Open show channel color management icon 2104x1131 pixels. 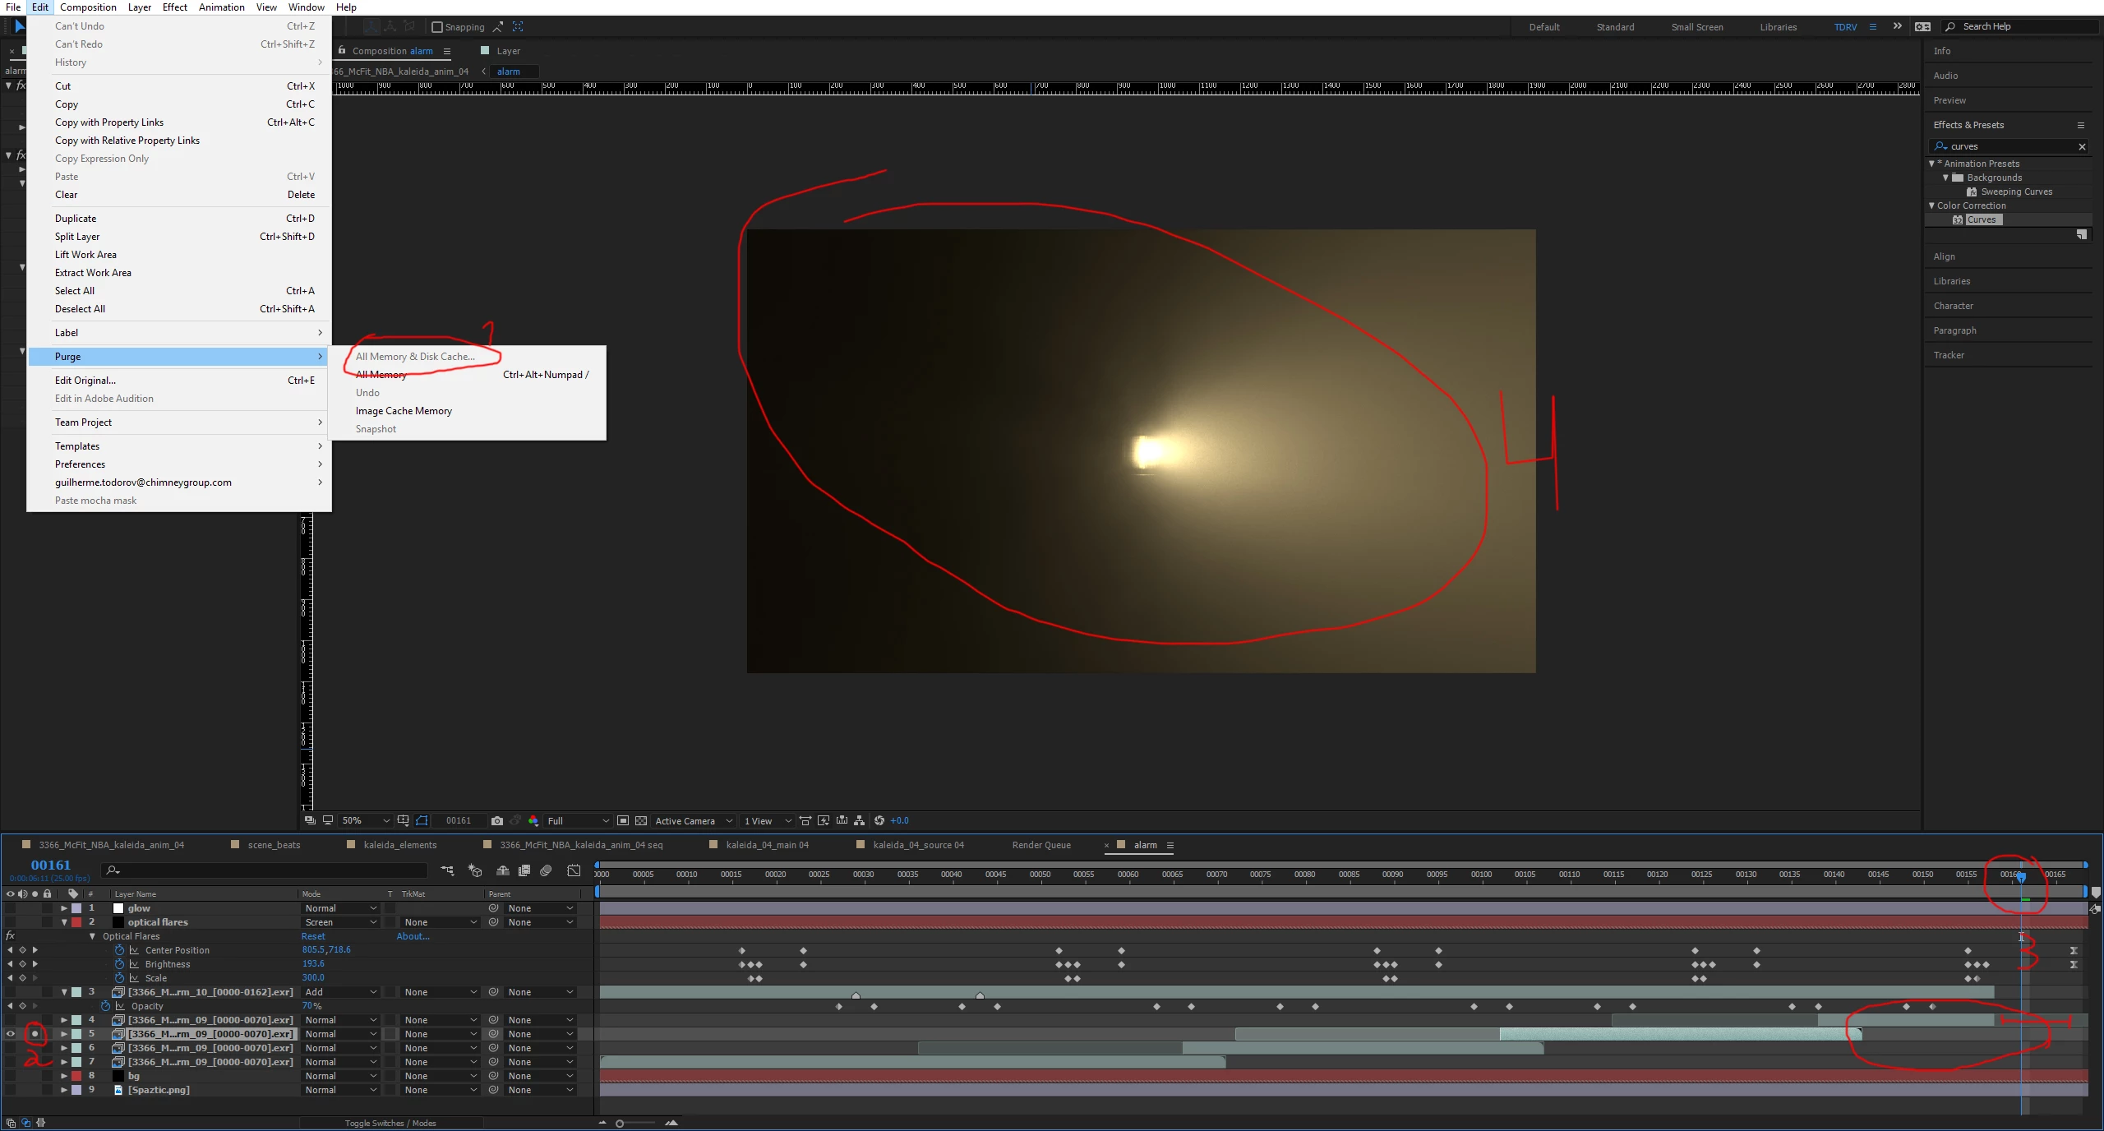533,820
